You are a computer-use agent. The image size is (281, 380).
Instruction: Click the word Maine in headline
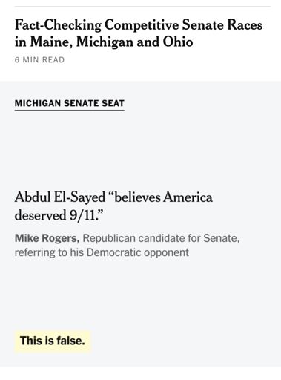click(x=51, y=42)
